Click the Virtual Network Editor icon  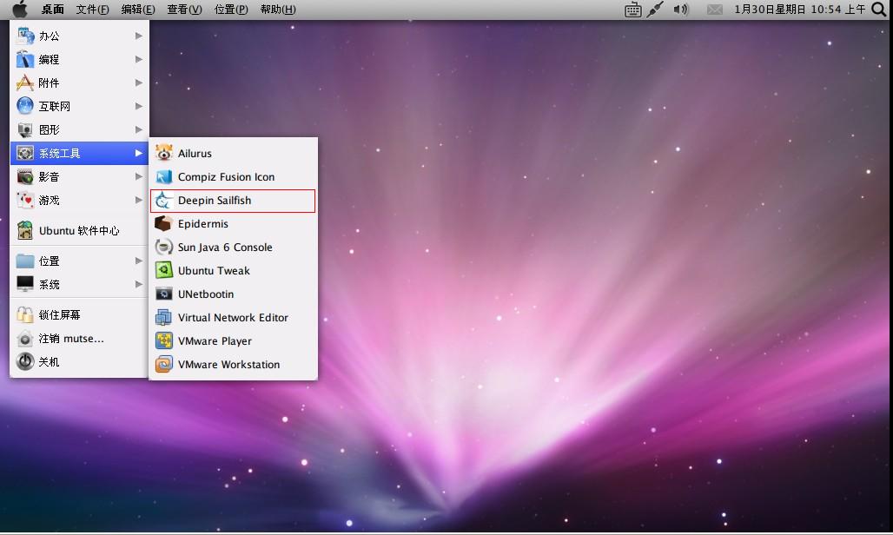point(164,318)
